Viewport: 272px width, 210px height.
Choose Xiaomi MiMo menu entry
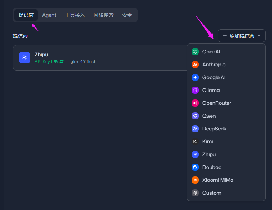tap(226, 180)
